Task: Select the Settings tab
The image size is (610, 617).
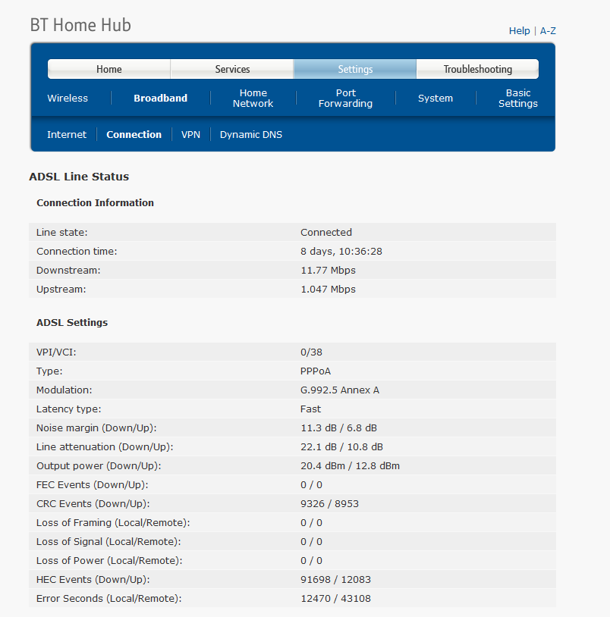Action: point(355,69)
